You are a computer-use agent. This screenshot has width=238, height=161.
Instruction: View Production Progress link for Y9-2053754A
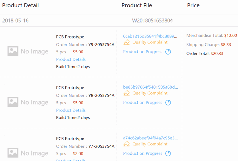click(x=143, y=52)
